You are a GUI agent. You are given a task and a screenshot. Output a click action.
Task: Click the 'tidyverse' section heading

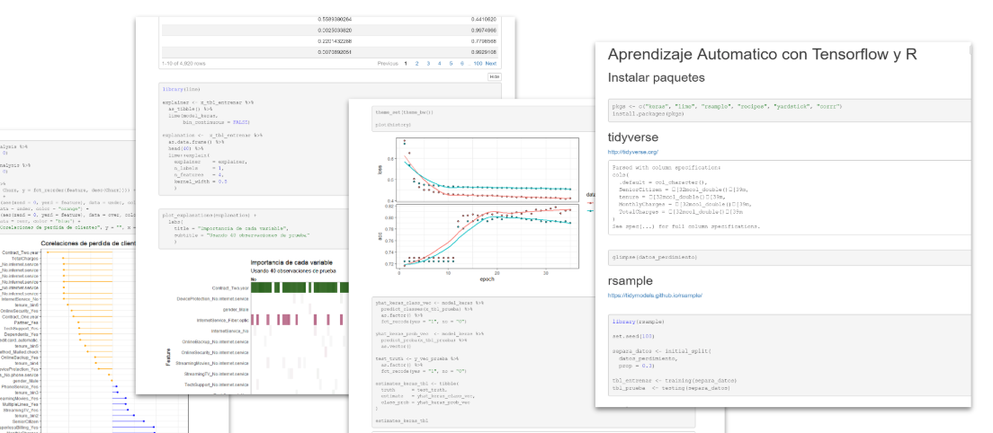coord(632,137)
